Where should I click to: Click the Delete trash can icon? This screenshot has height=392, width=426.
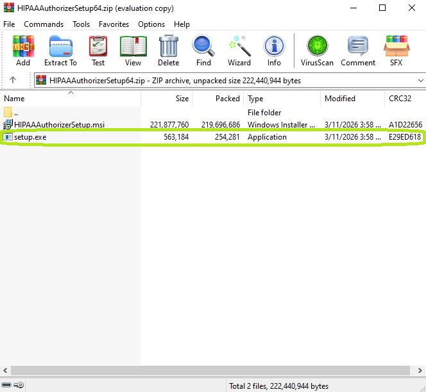point(169,46)
